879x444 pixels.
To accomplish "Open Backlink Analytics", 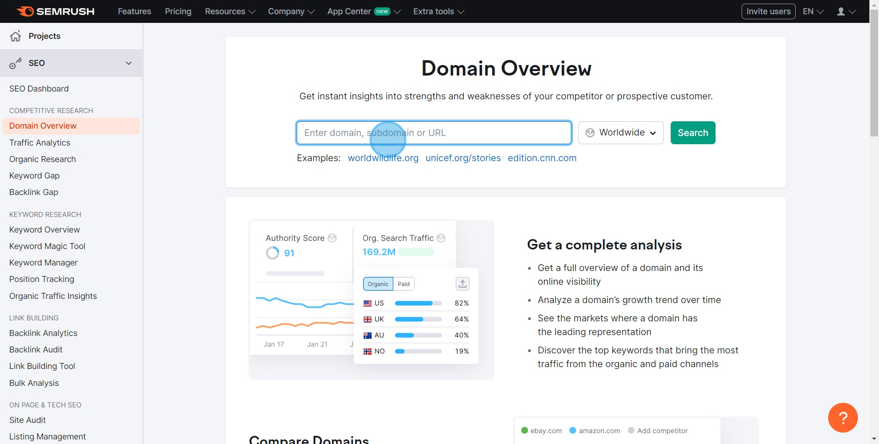I will [x=43, y=333].
